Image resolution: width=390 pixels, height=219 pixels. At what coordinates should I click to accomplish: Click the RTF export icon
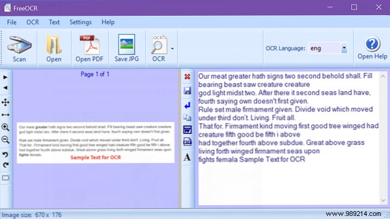187,142
